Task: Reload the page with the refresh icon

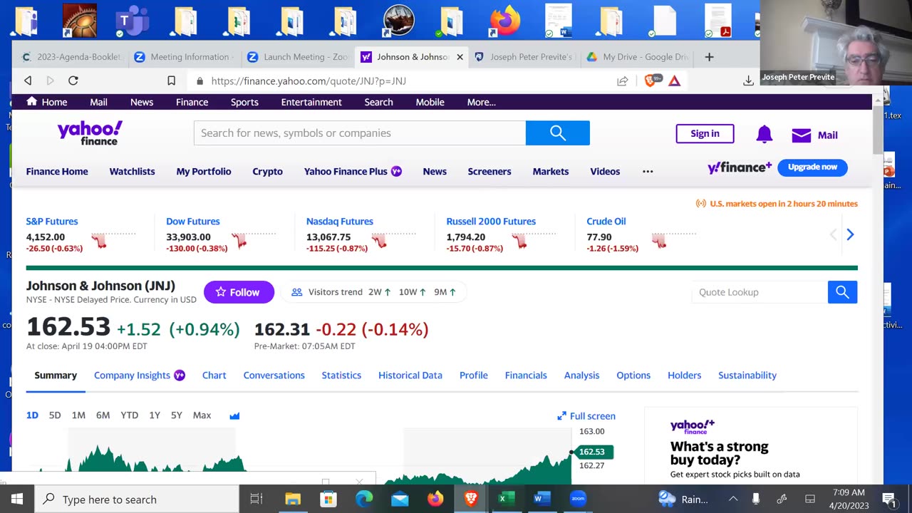Action: [73, 81]
